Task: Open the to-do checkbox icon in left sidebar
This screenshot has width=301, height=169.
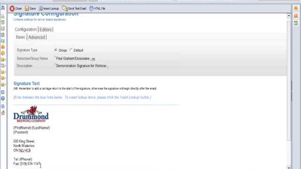Action: 3,35
